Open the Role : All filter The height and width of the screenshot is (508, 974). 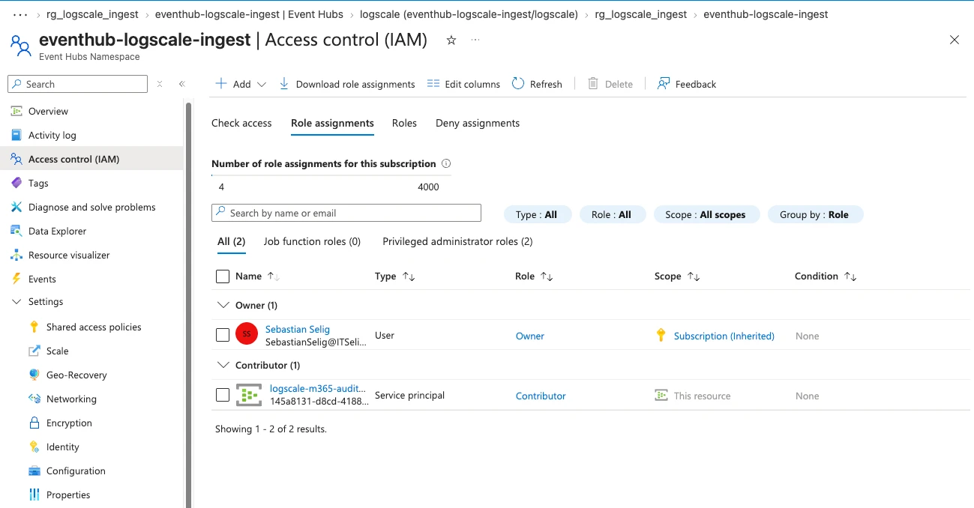click(x=612, y=214)
